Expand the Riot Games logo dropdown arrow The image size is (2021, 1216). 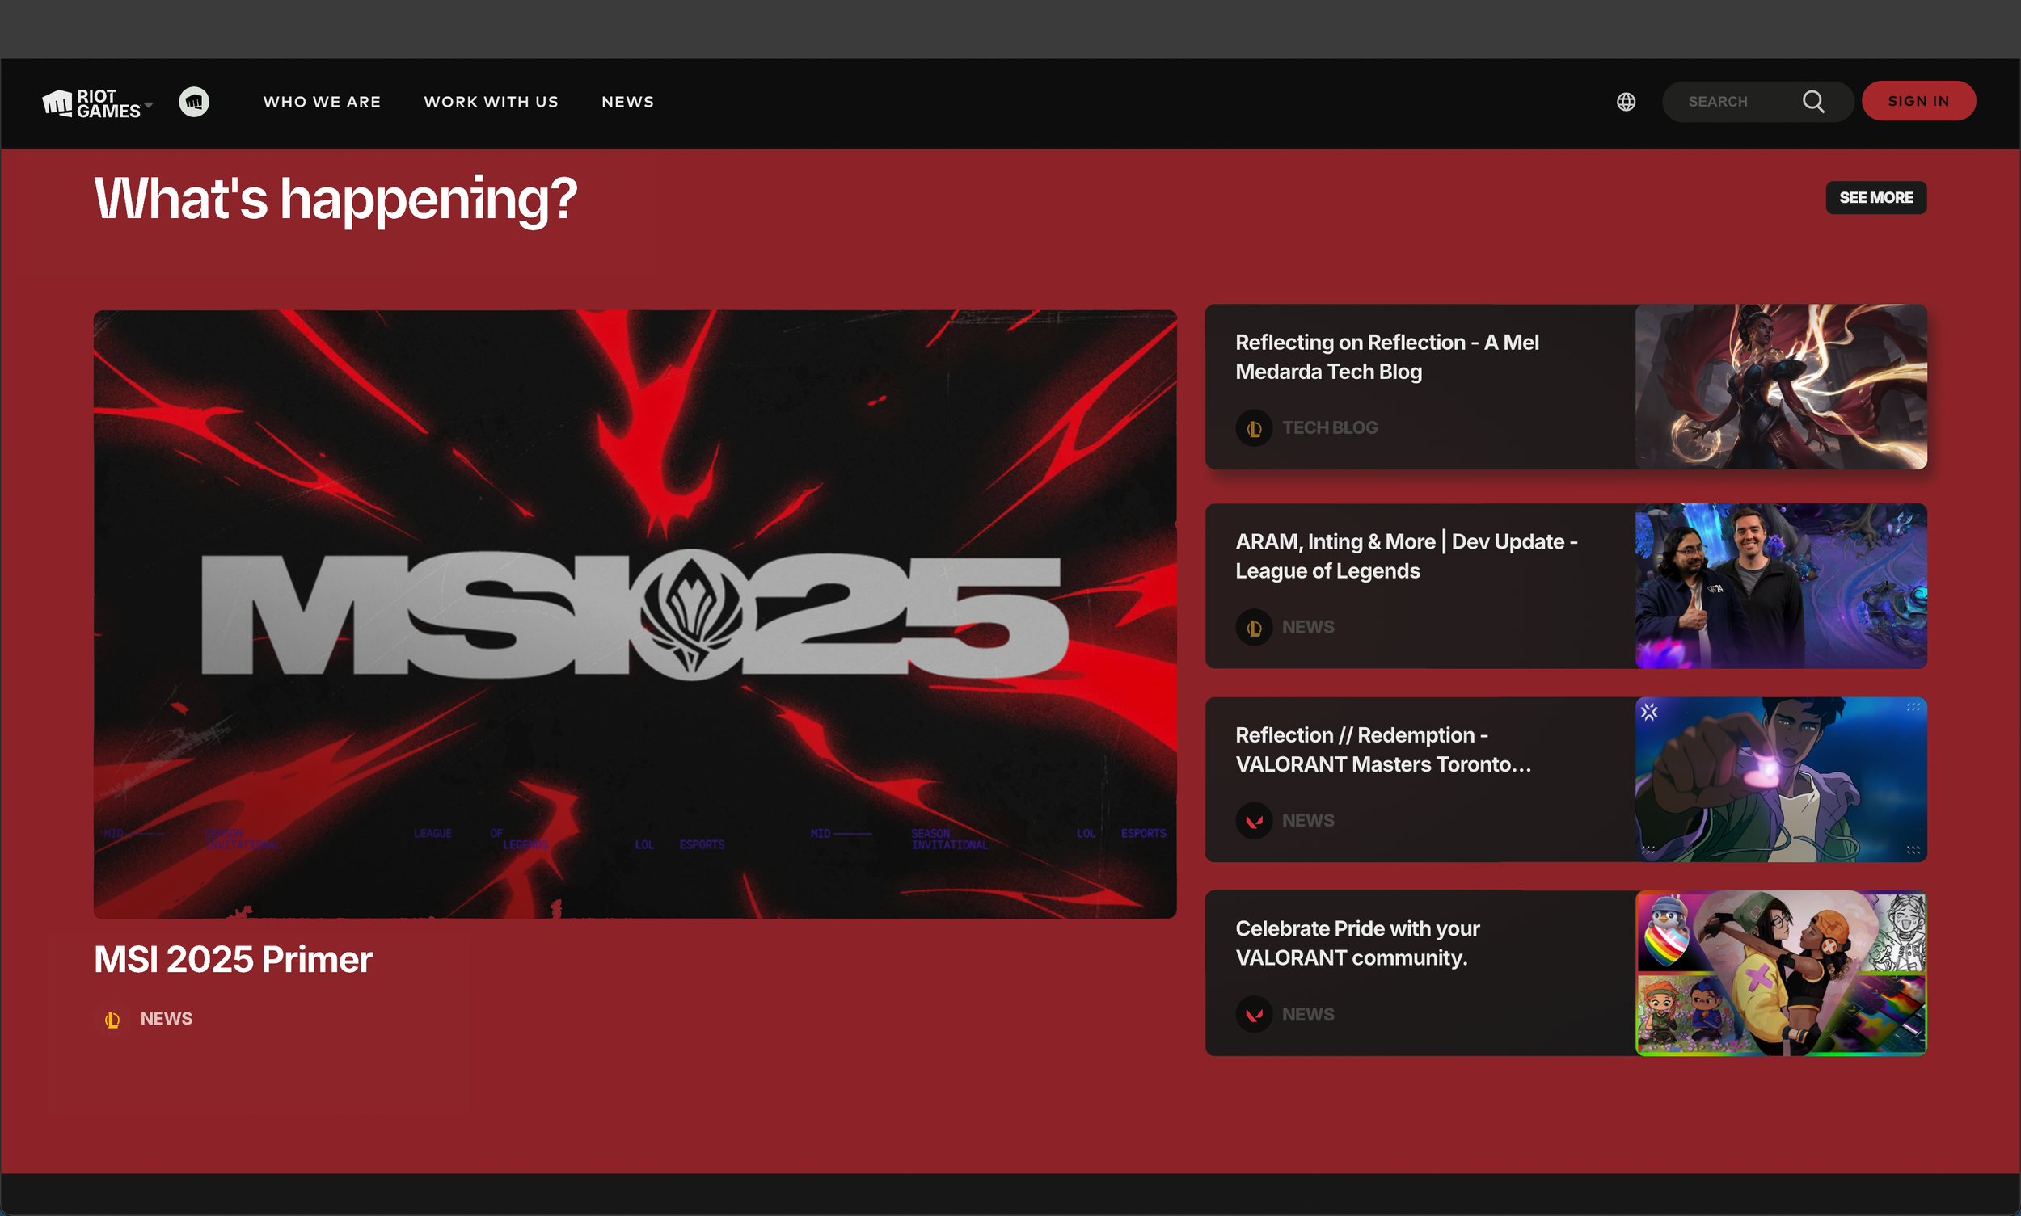(149, 105)
